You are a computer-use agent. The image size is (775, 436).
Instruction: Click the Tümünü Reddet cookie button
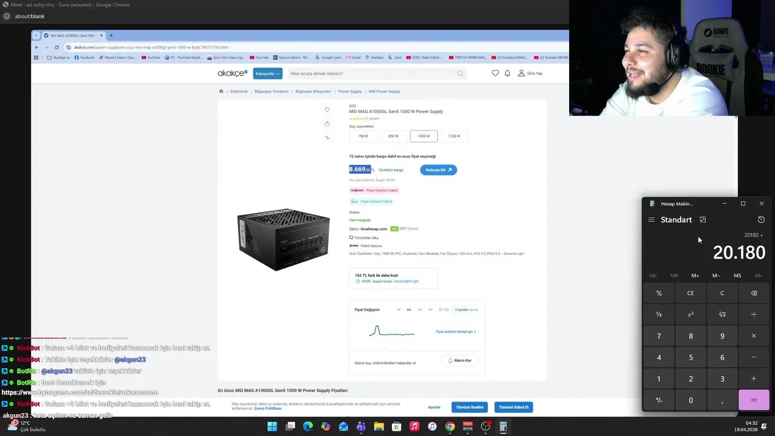pyautogui.click(x=470, y=408)
